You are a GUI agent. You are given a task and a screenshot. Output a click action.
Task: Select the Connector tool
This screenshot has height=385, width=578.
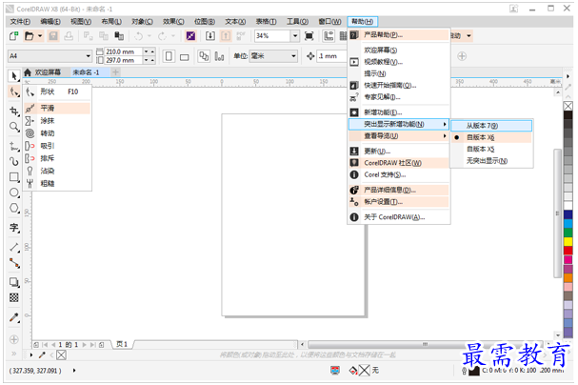14,263
